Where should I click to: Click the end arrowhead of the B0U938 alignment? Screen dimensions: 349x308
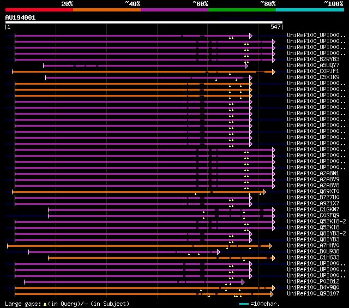(x=219, y=252)
